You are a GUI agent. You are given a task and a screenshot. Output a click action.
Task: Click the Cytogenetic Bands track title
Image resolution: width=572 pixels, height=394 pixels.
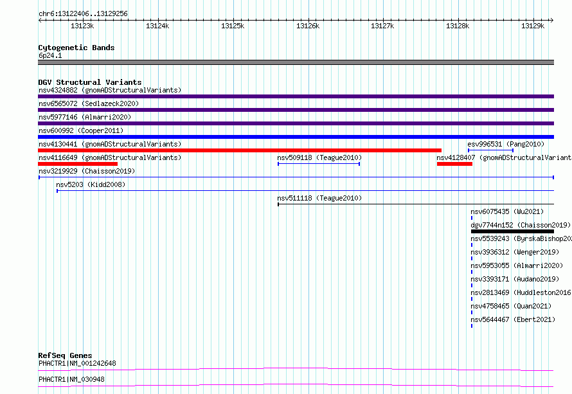pos(76,48)
